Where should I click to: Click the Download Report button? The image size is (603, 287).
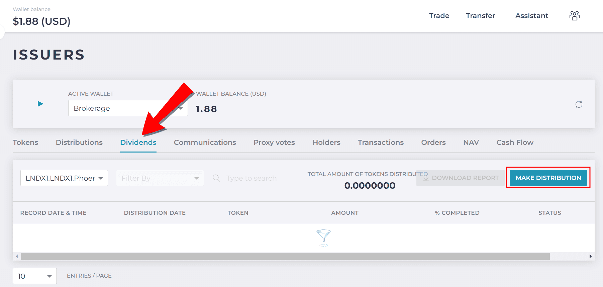pos(460,178)
